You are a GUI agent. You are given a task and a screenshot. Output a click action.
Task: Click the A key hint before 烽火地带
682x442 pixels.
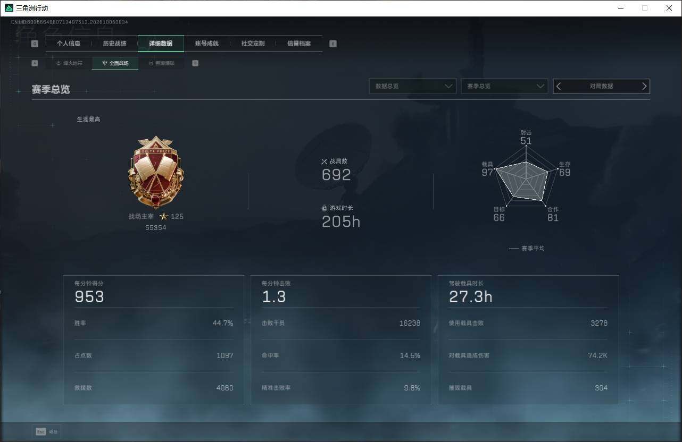35,63
